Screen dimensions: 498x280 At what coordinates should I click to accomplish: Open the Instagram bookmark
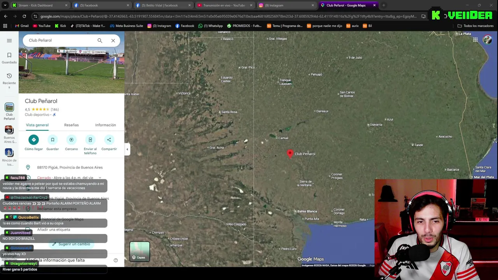[x=159, y=26]
